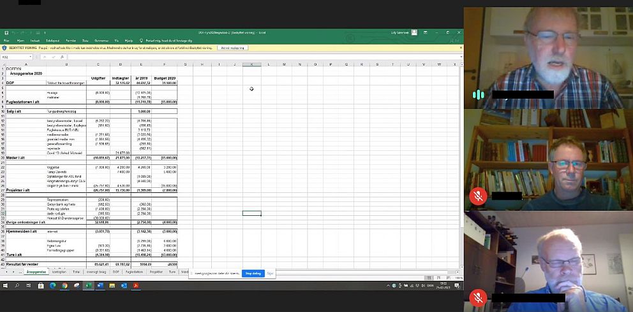Viewport: 633px width, 312px height.
Task: Open the Excel account picture icon
Action: (414, 32)
